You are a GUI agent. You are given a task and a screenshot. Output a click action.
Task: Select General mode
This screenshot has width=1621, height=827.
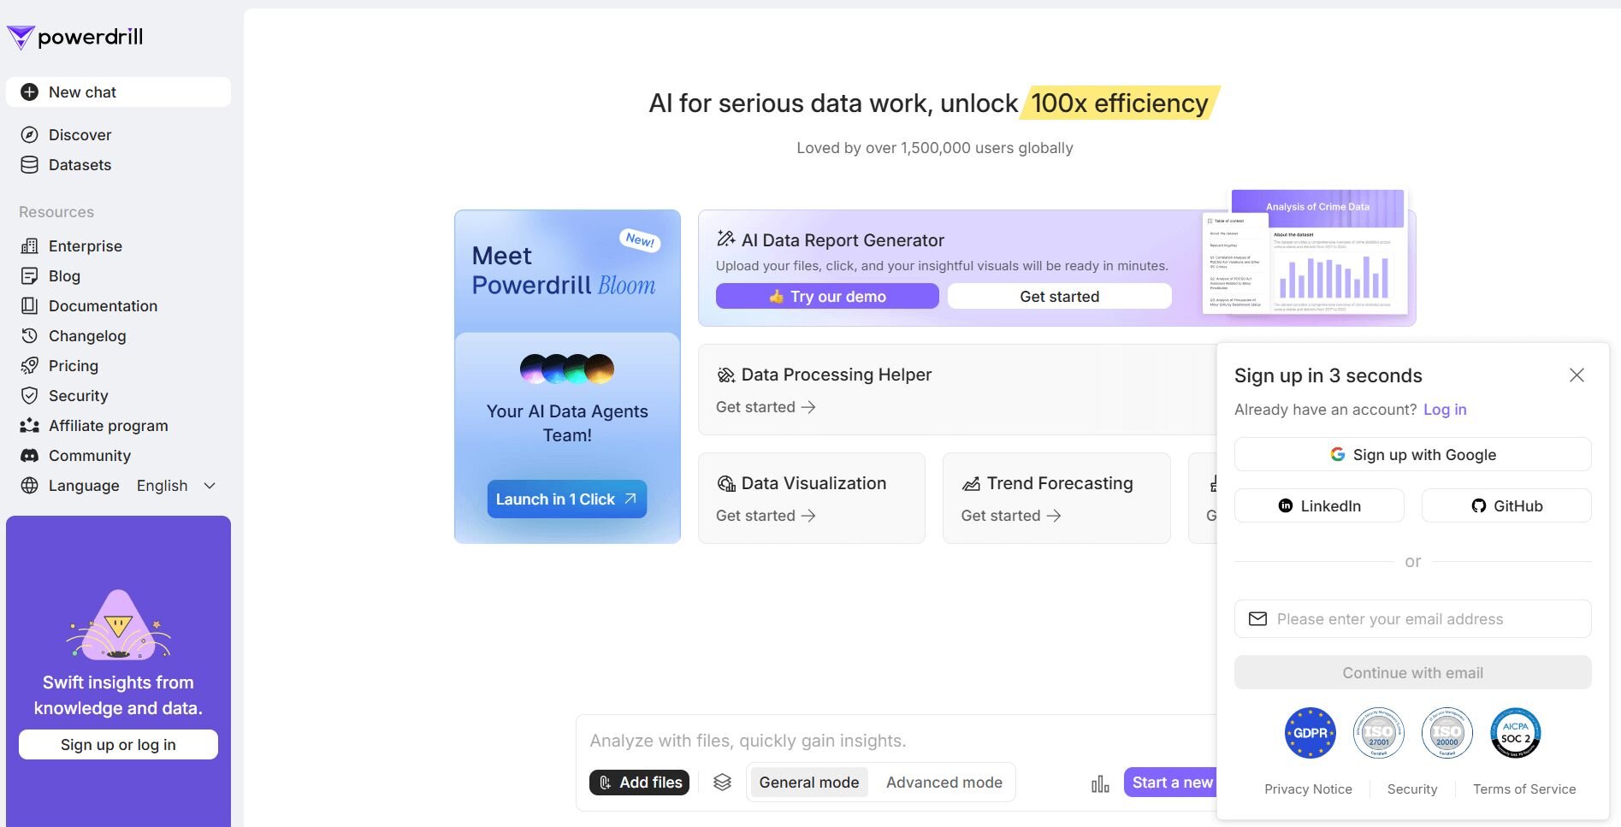808,783
